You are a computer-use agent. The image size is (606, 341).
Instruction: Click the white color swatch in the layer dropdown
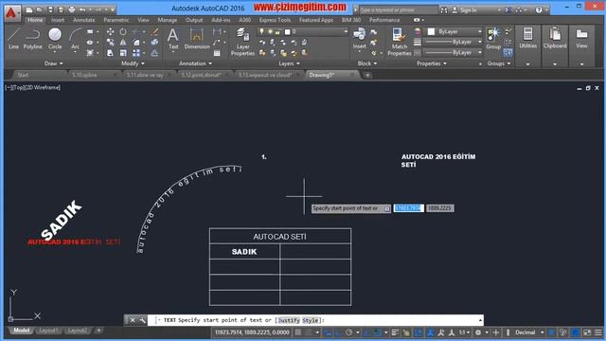click(287, 31)
